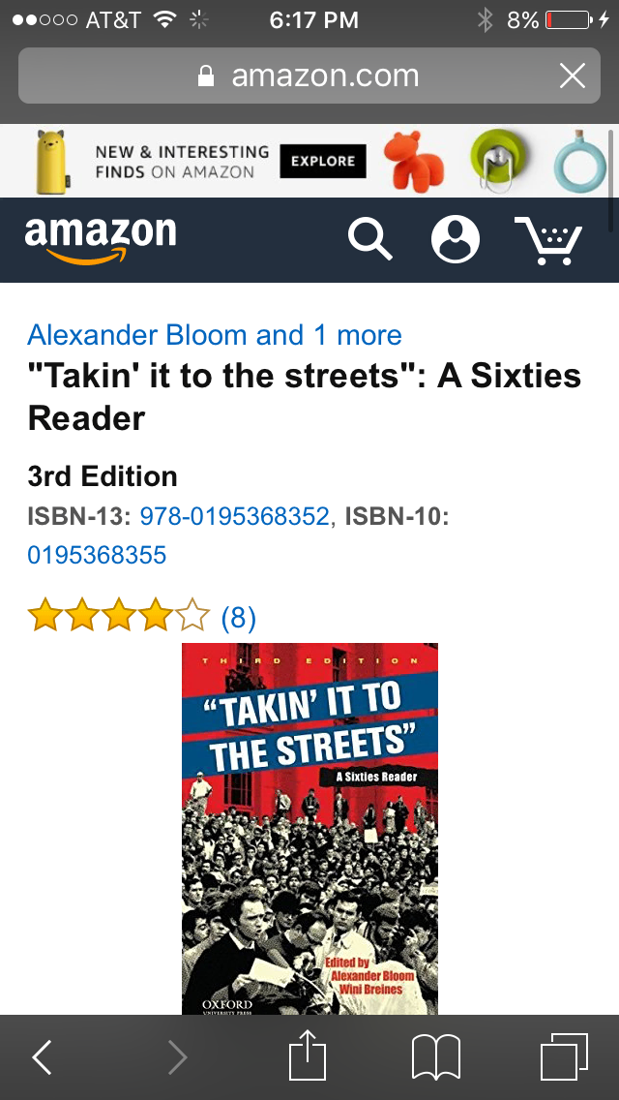Tap the orange dog toy in banner
The image size is (619, 1100).
pos(414,159)
